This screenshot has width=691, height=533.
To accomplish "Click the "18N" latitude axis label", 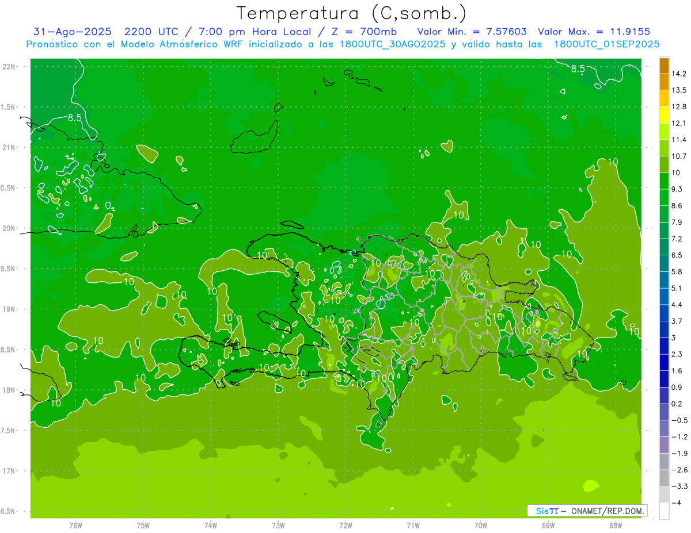I will [10, 390].
